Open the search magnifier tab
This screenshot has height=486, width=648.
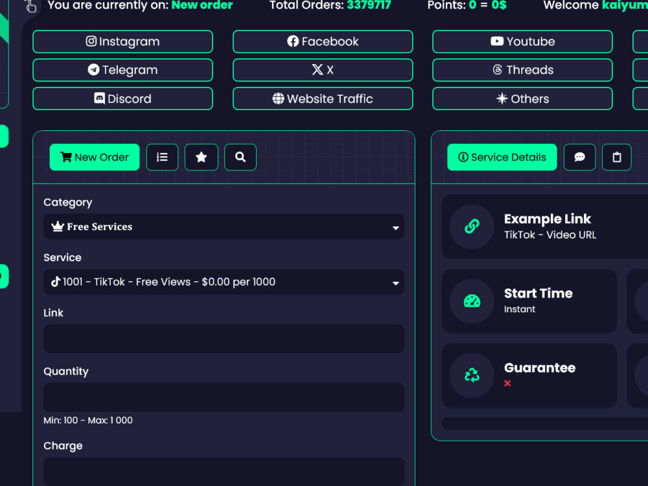240,157
